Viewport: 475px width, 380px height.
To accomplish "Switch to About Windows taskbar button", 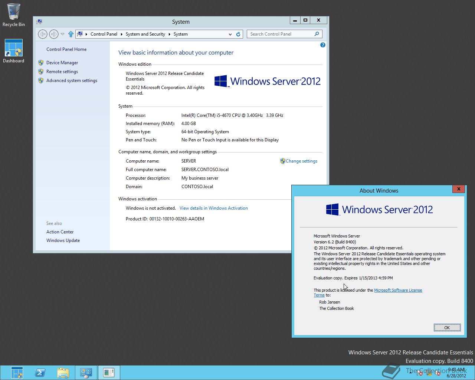I will click(x=109, y=373).
